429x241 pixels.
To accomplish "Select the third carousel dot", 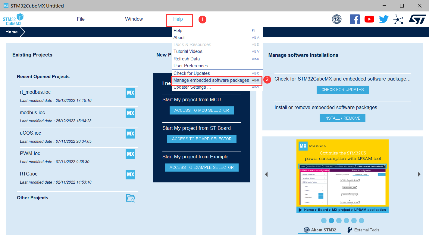I will click(339, 221).
